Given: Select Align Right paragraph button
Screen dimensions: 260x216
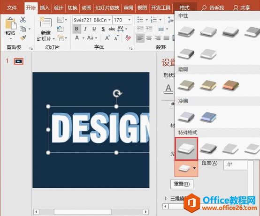Looking at the screenshot, I should [x=158, y=38].
